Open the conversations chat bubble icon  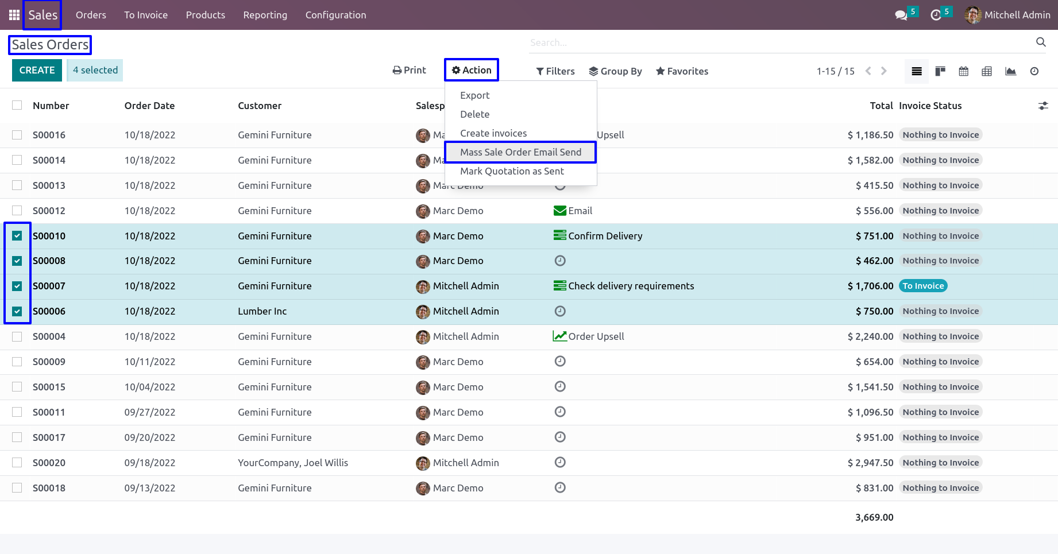point(901,15)
